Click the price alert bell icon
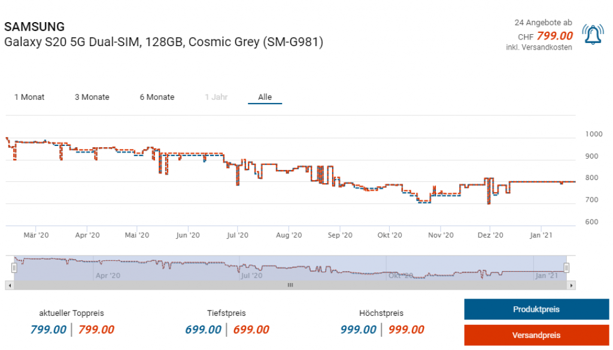This screenshot has height=350, width=613. pos(593,35)
